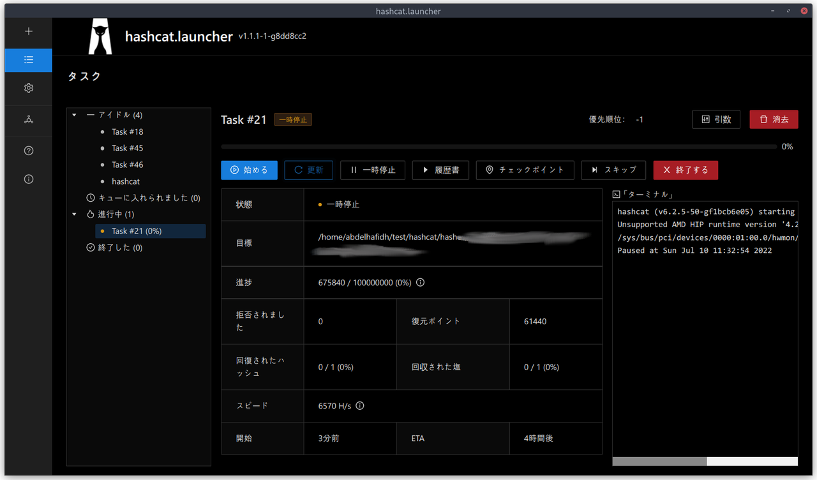
Task: Click the チェックポイント button
Action: 525,170
